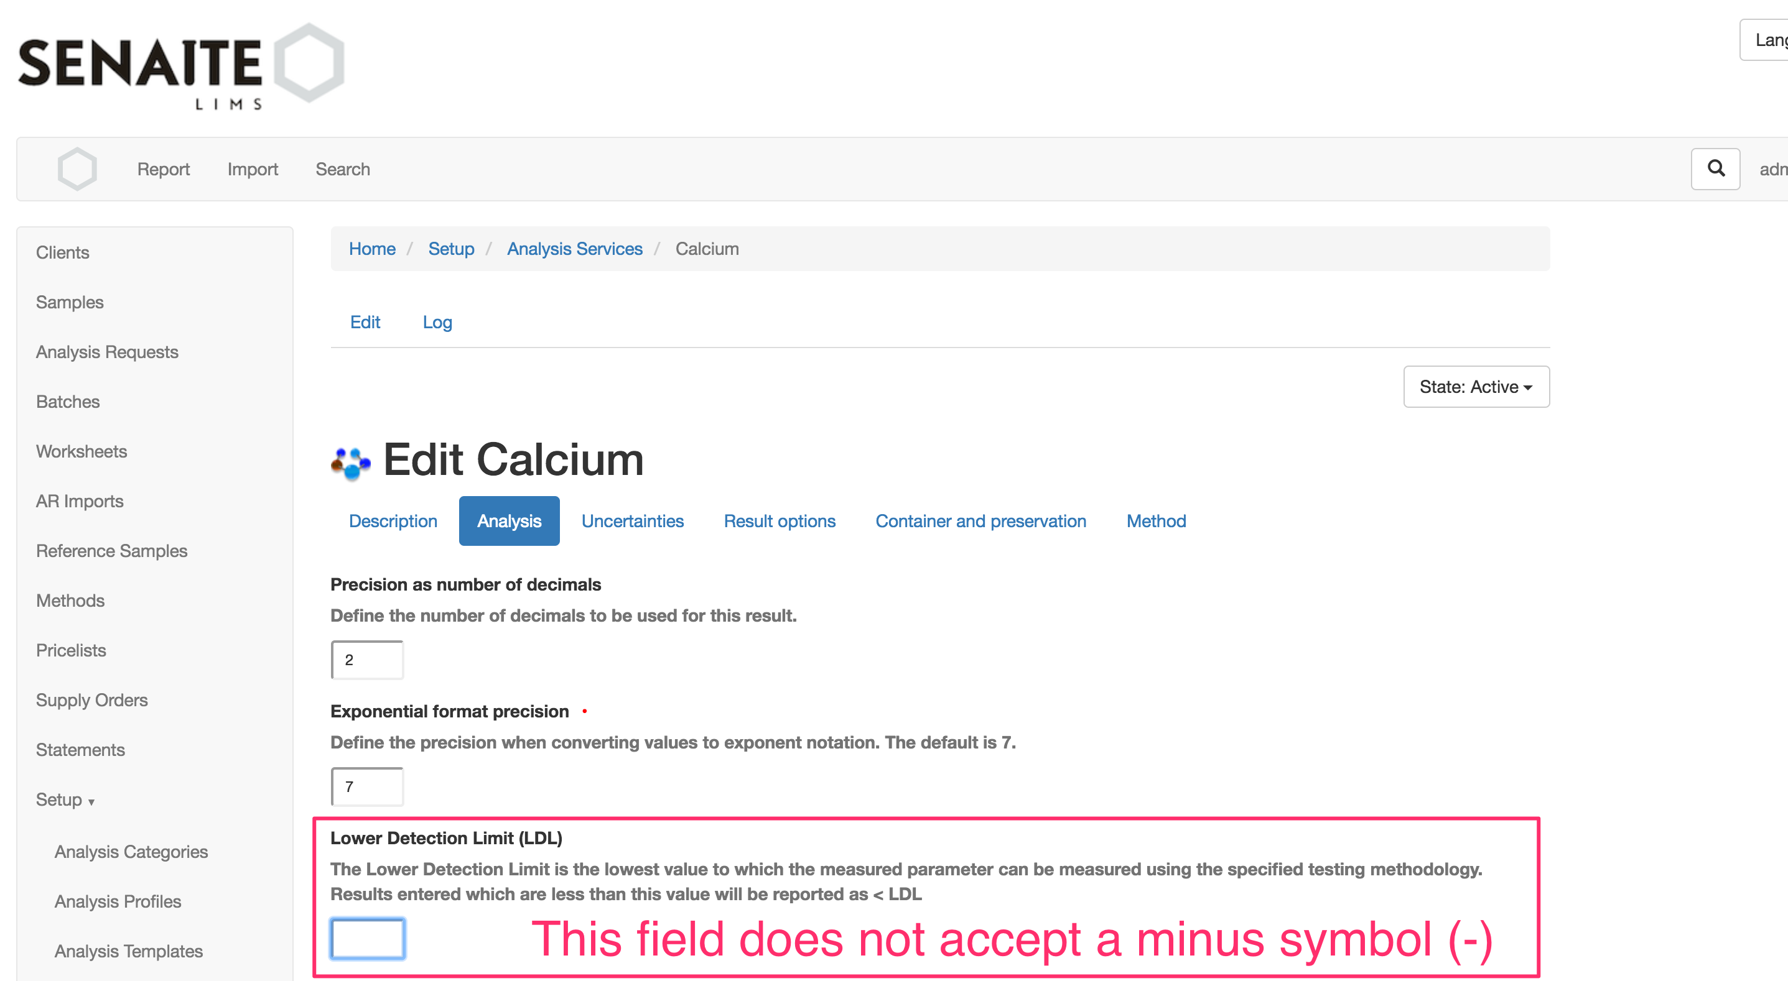
Task: Open the State: Active dropdown
Action: (1476, 387)
